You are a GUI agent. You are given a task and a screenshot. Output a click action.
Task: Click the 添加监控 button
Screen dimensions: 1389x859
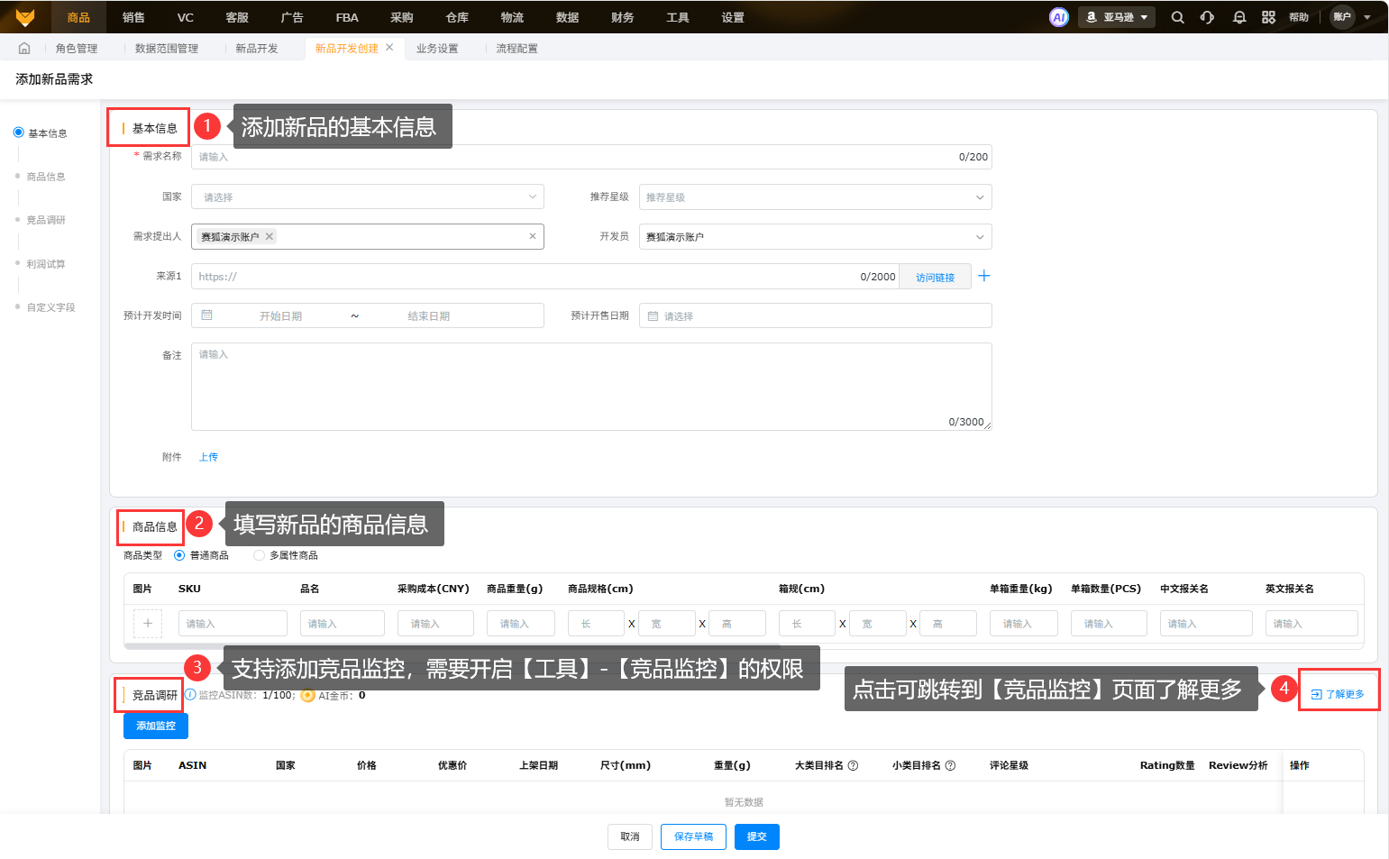[155, 726]
